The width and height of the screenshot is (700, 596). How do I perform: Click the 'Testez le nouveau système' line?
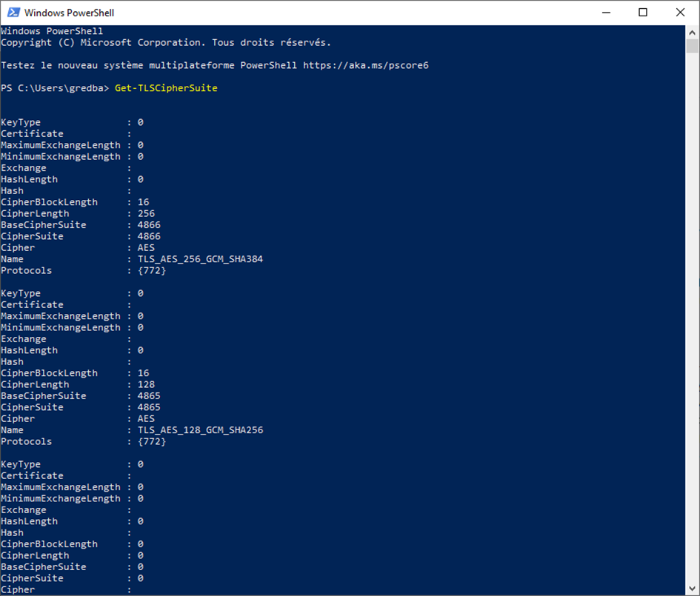tap(215, 65)
